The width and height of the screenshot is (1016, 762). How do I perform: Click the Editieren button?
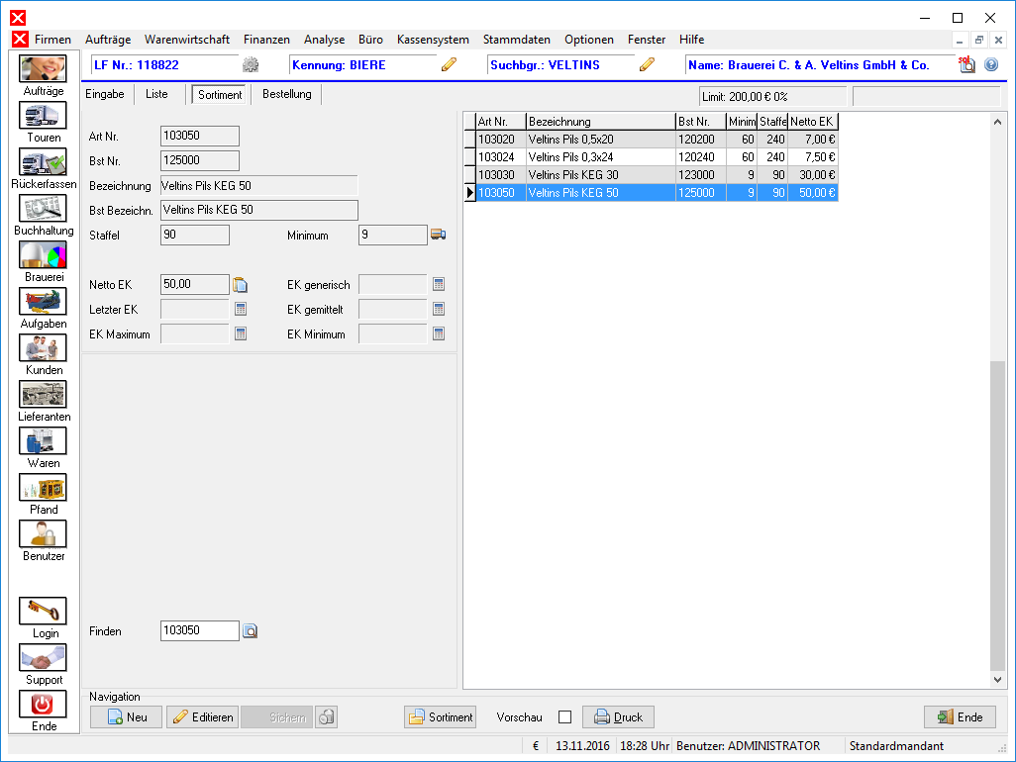coord(202,717)
